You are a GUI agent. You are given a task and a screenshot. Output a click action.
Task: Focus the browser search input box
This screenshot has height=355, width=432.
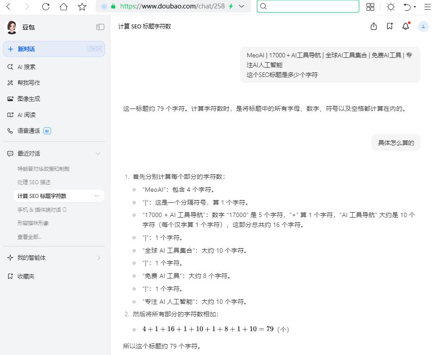coord(308,6)
